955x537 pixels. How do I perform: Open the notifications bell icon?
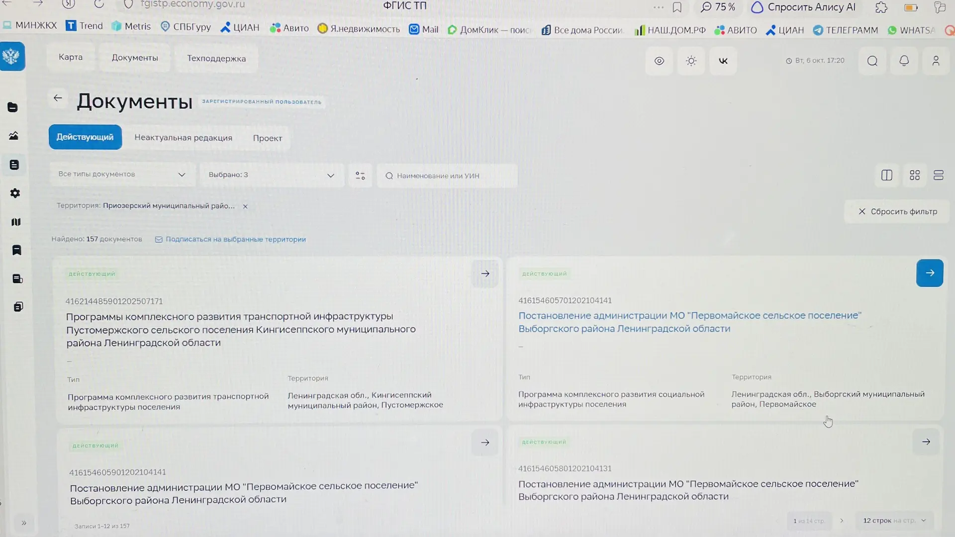(x=904, y=61)
